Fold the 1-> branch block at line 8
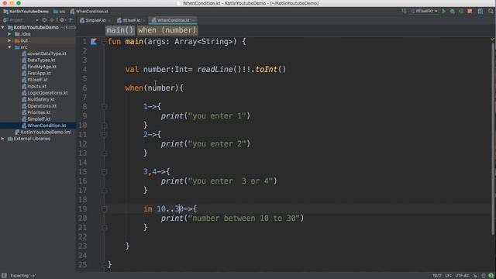 (104, 107)
